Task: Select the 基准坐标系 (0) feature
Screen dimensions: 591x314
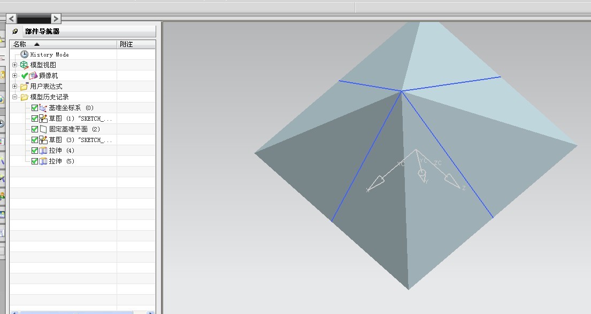Action: click(x=71, y=108)
